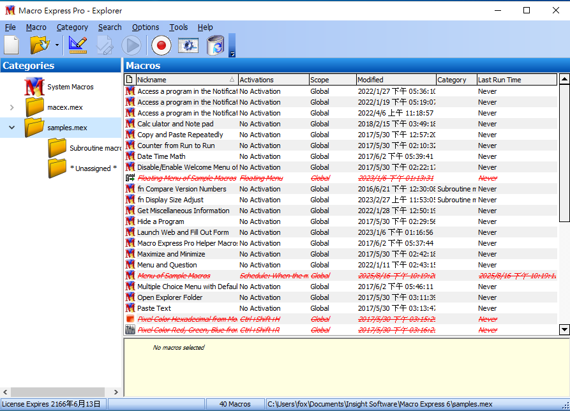Screen dimensions: 570x411
Task: Collapse the samples.mex tree node
Action: click(x=12, y=128)
